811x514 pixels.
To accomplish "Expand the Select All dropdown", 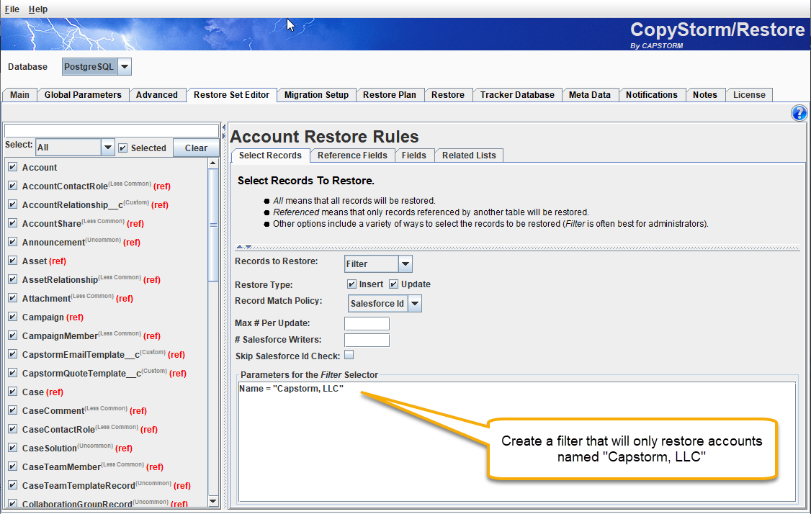I will click(75, 148).
